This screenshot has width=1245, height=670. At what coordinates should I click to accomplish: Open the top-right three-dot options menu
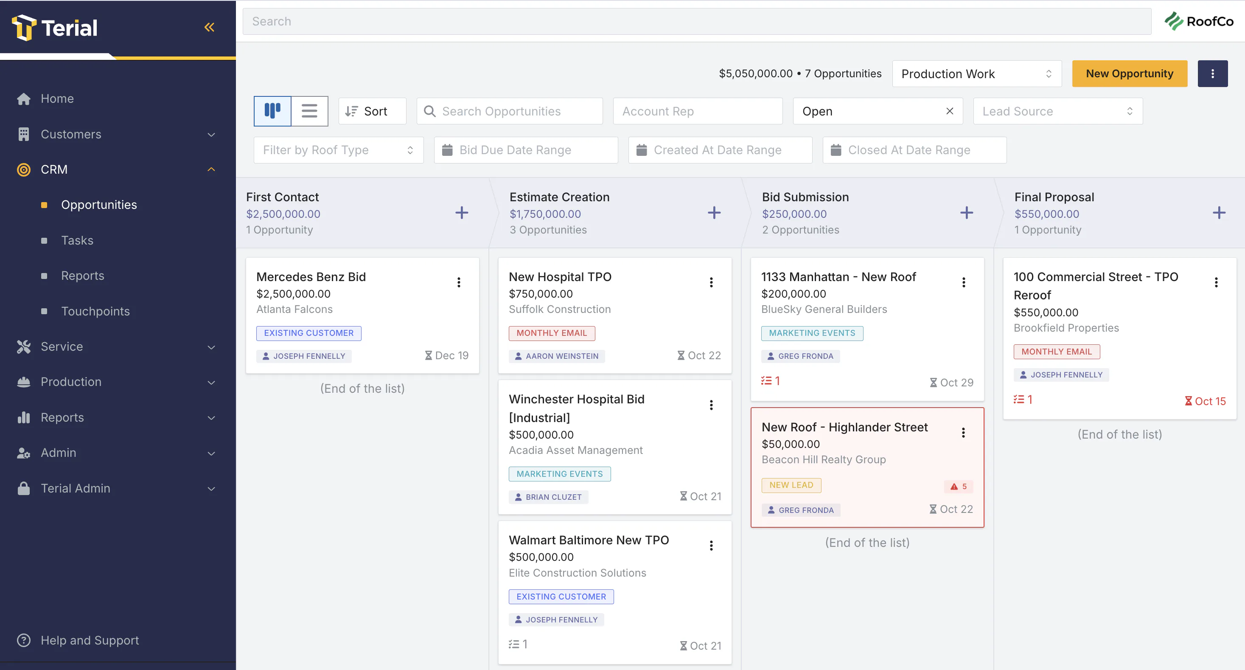pos(1212,73)
